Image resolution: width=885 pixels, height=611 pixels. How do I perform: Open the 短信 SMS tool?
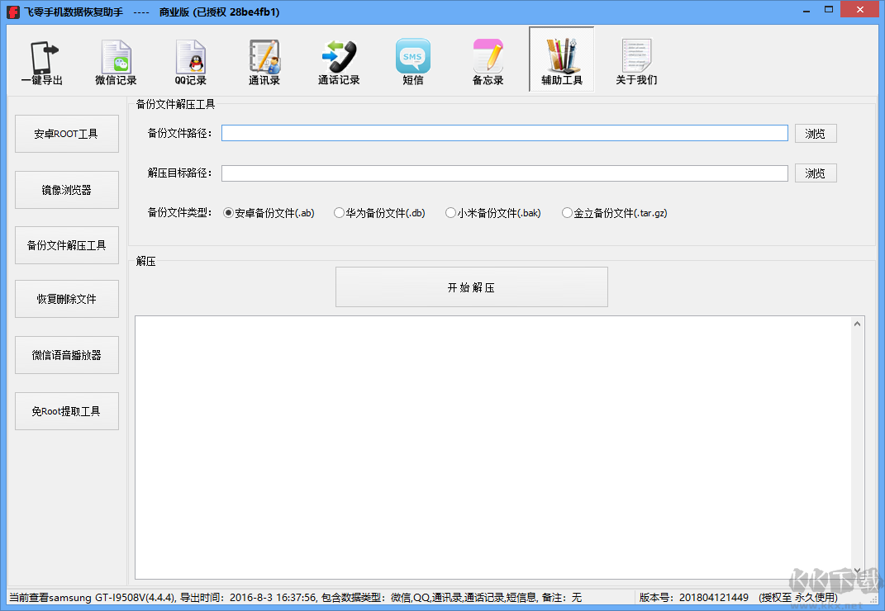click(x=413, y=59)
